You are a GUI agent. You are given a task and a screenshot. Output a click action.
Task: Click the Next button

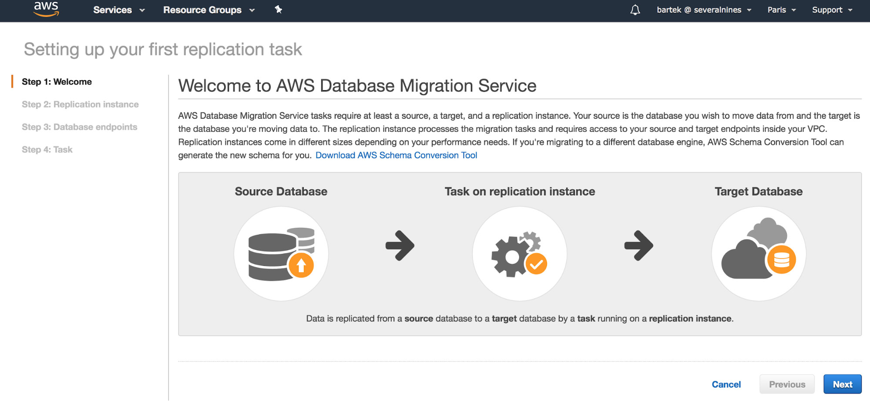click(x=842, y=384)
